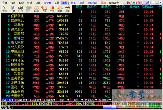Go to 主页 home icon

pyautogui.click(x=52, y=9)
